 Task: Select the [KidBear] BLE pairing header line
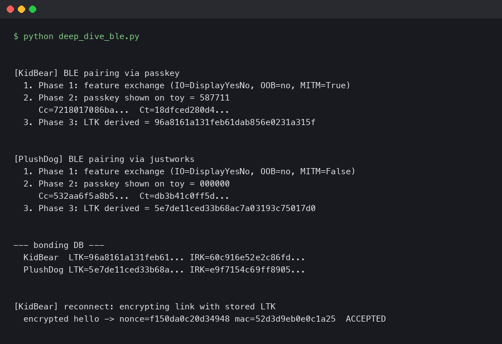point(96,73)
